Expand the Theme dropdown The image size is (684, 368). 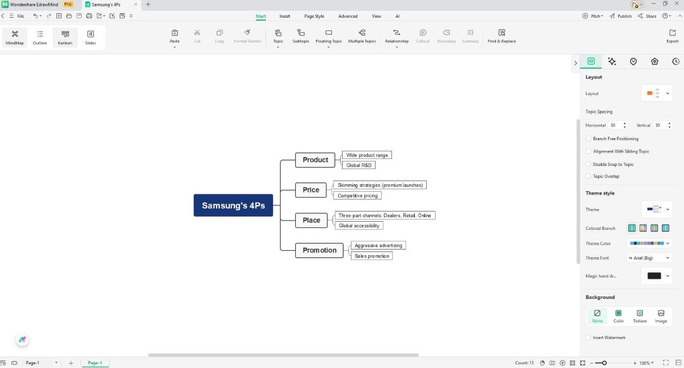[667, 209]
